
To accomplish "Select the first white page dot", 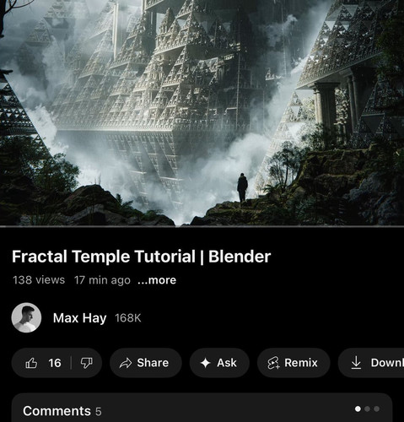I will [358, 408].
